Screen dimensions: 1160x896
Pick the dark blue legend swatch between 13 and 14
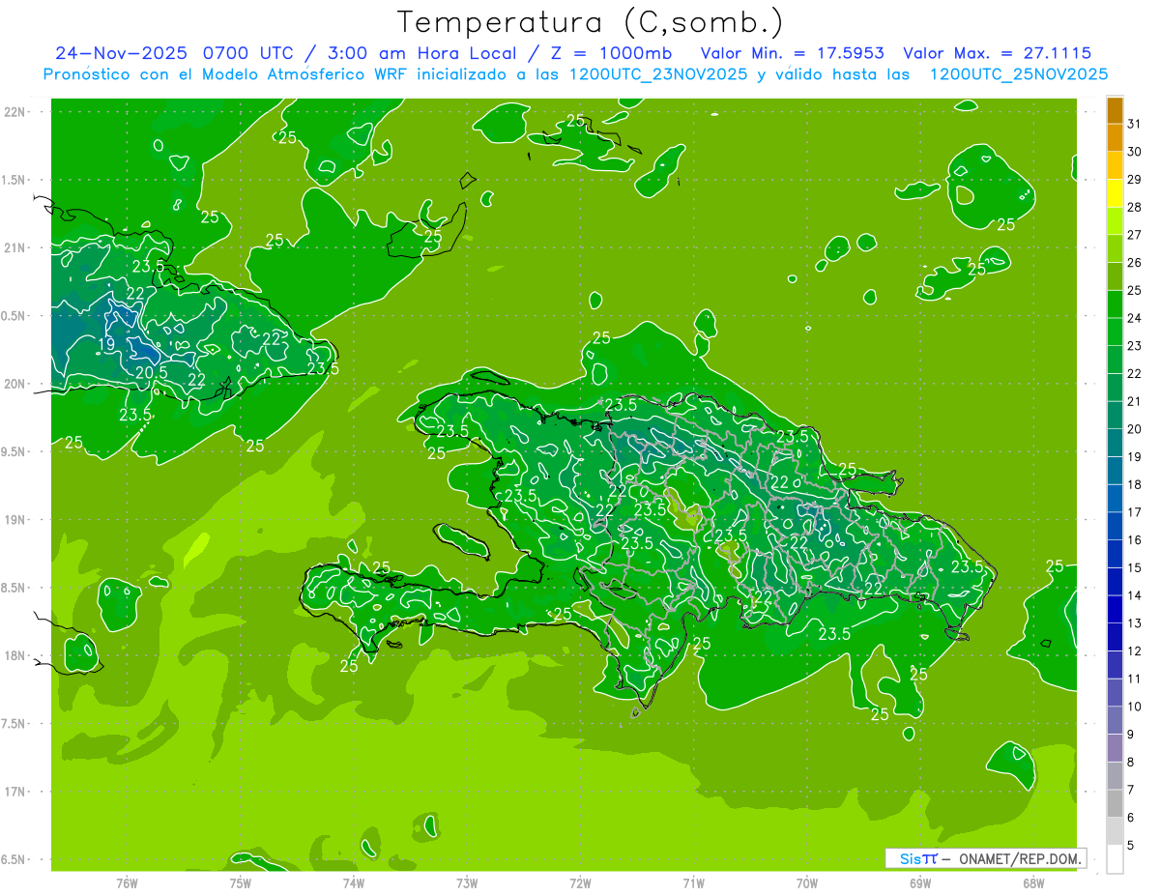point(1115,609)
